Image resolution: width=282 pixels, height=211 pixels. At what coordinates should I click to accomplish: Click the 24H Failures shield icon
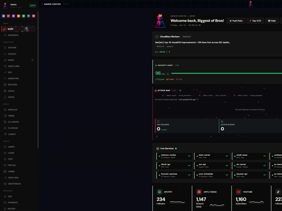click(158, 122)
